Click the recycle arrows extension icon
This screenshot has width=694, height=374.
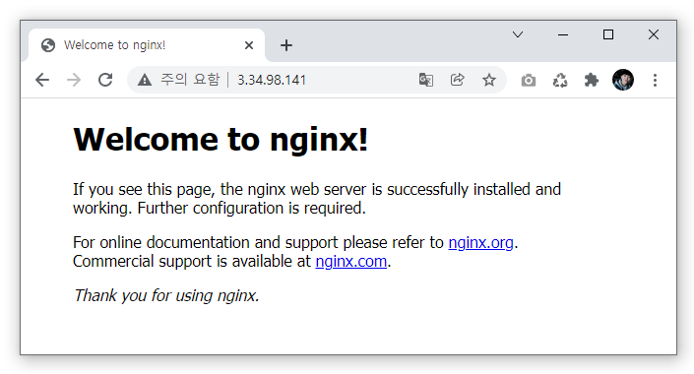point(560,80)
